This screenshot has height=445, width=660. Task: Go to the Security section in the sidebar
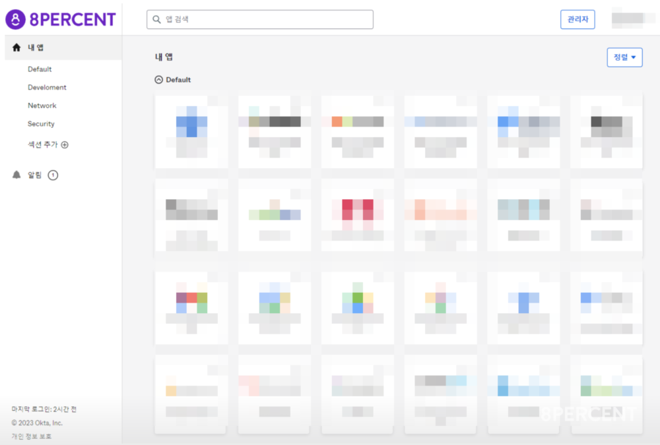coord(41,124)
